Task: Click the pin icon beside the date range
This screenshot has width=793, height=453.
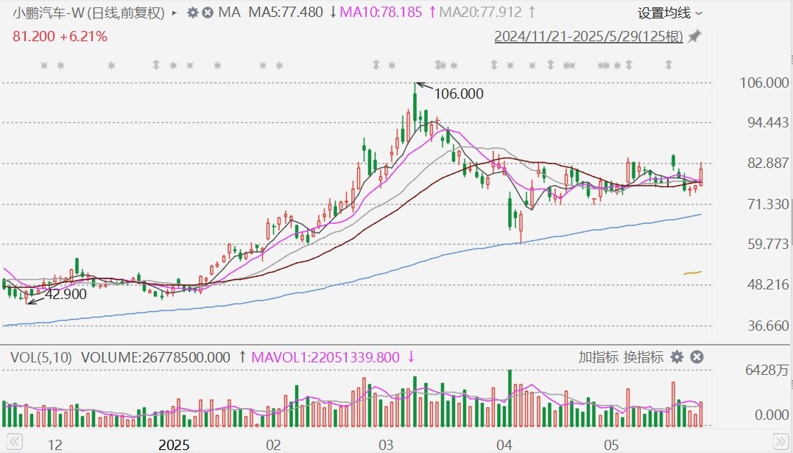Action: coord(694,37)
